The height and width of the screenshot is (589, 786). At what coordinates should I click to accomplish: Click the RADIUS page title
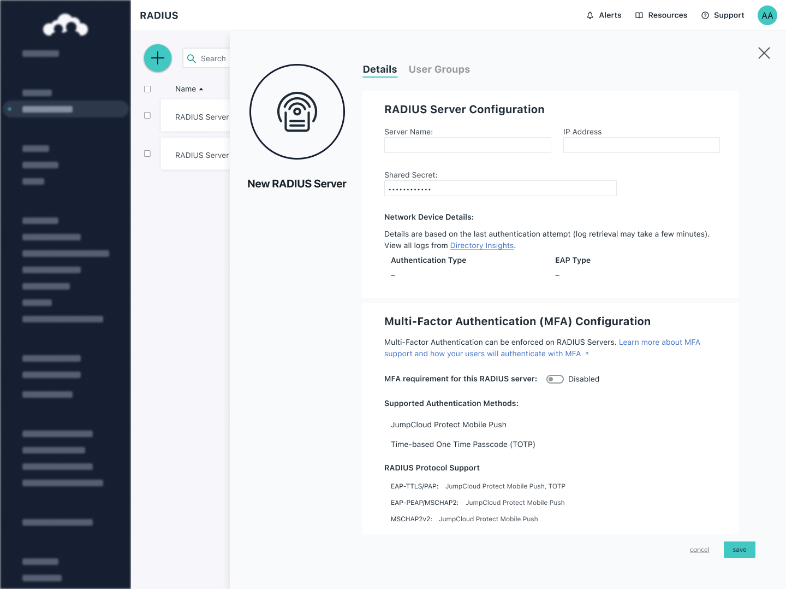click(x=159, y=15)
